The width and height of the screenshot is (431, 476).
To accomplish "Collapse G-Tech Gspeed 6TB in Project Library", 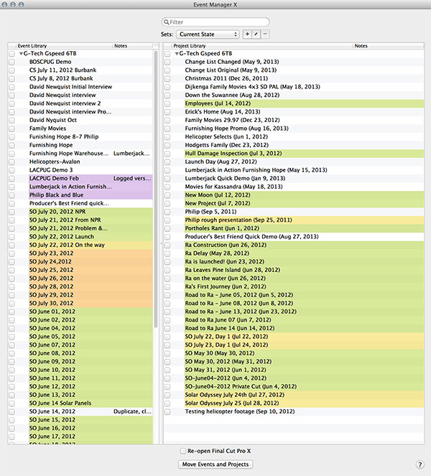I will pos(177,54).
